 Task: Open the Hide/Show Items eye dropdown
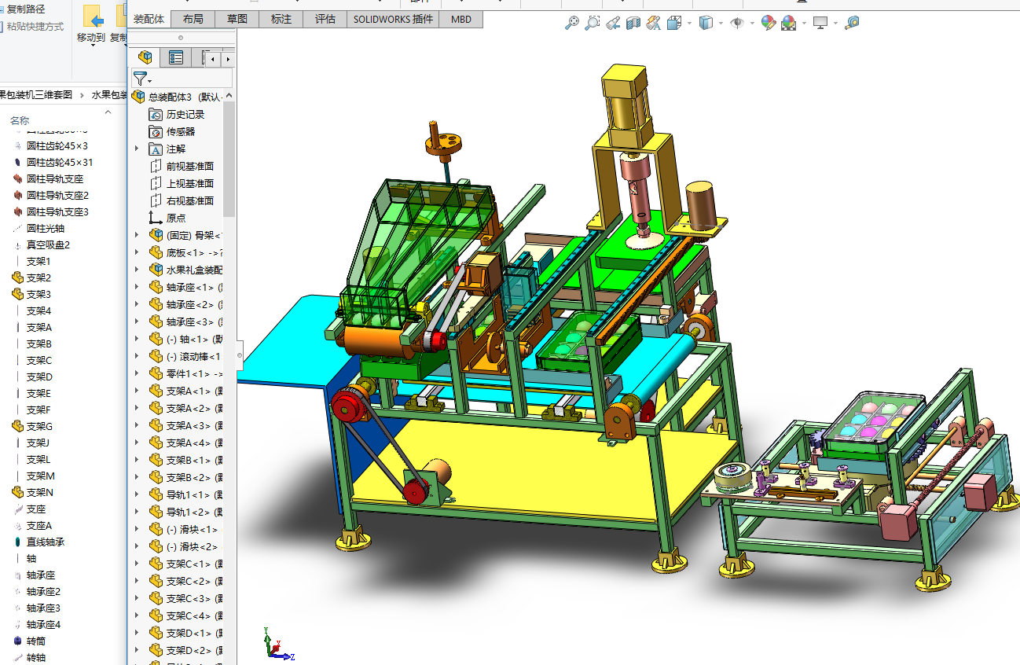(x=737, y=24)
